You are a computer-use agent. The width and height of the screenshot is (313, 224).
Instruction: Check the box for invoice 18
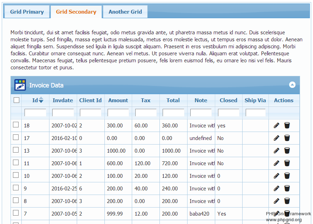16,125
